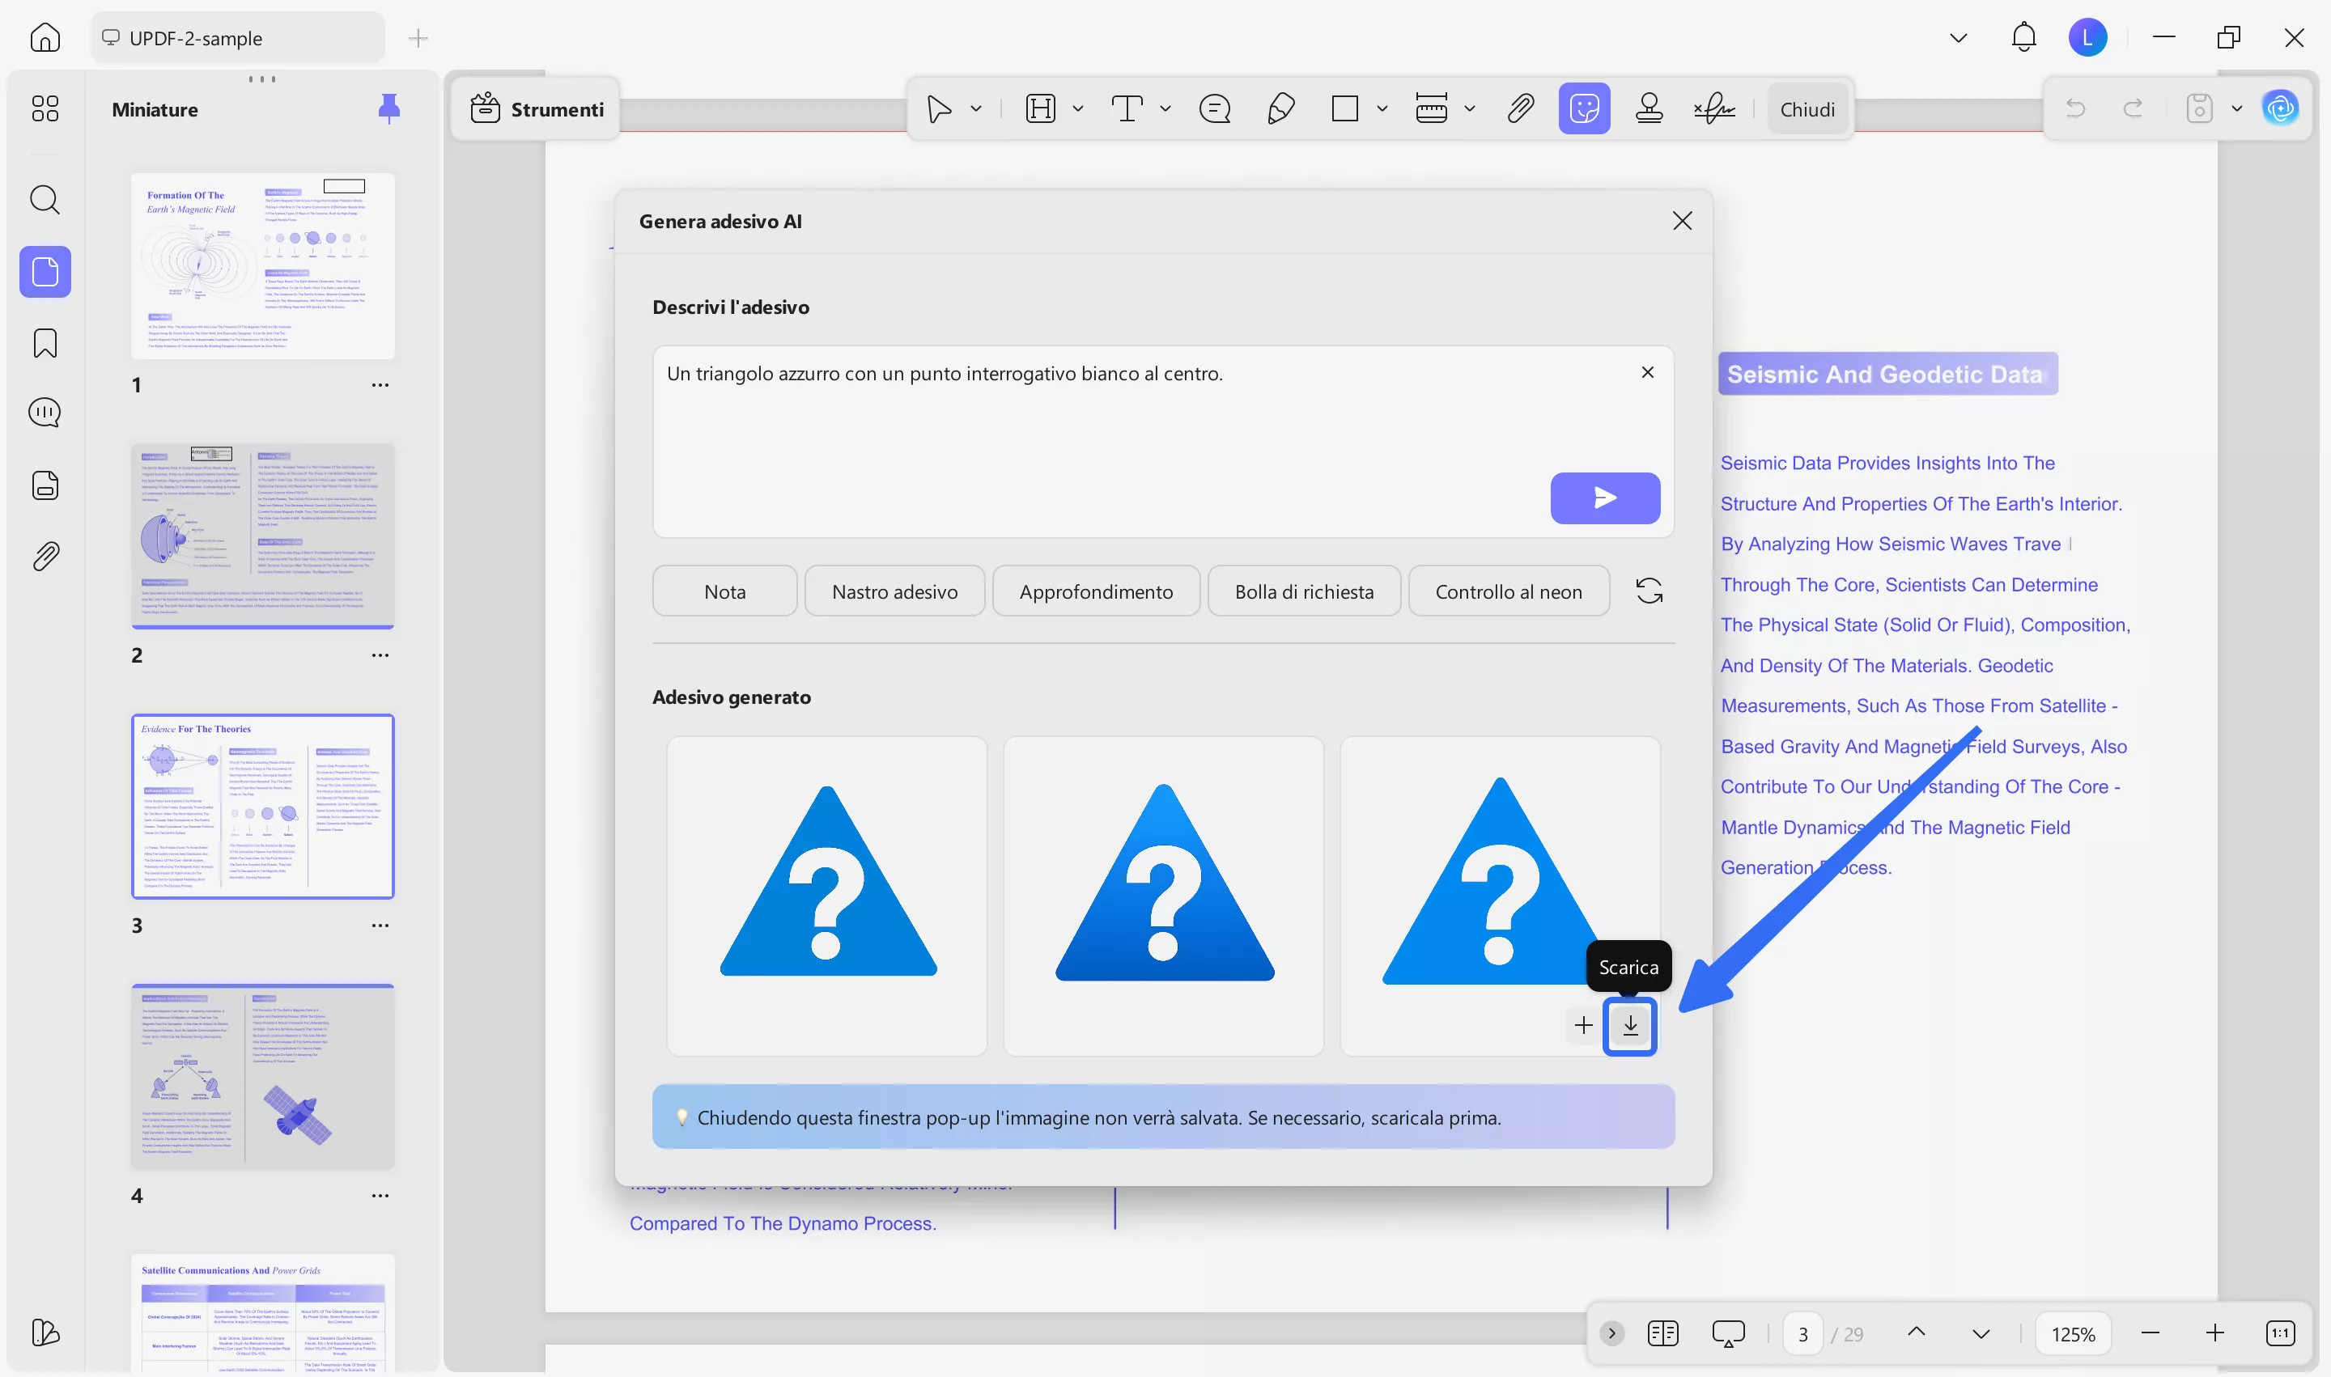Select the stamp tool icon
The height and width of the screenshot is (1377, 2331).
click(1649, 109)
